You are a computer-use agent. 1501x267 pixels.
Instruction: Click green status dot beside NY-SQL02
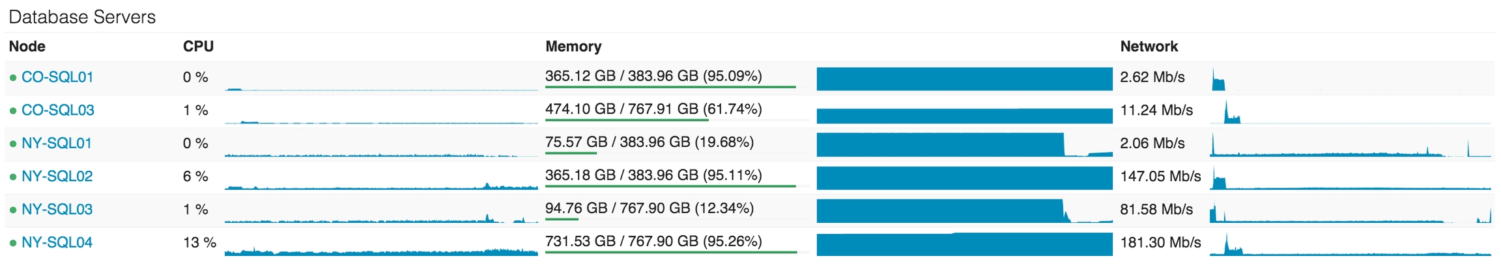click(13, 177)
